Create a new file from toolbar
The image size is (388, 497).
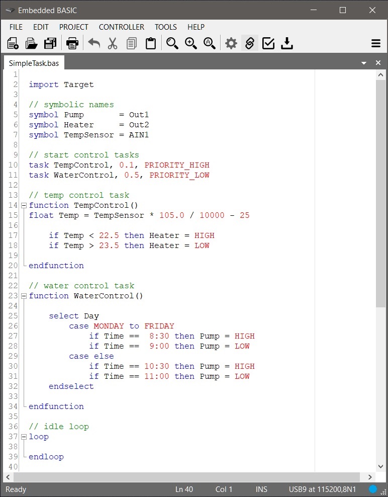pyautogui.click(x=13, y=43)
